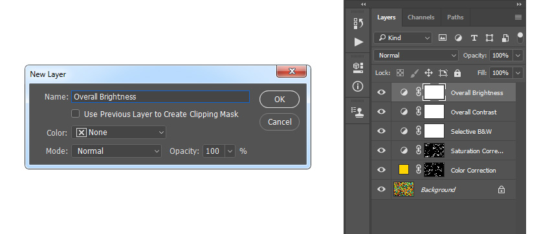Click yellow Color Correction fill swatch
Screen dimensions: 550x234
pyautogui.click(x=404, y=170)
